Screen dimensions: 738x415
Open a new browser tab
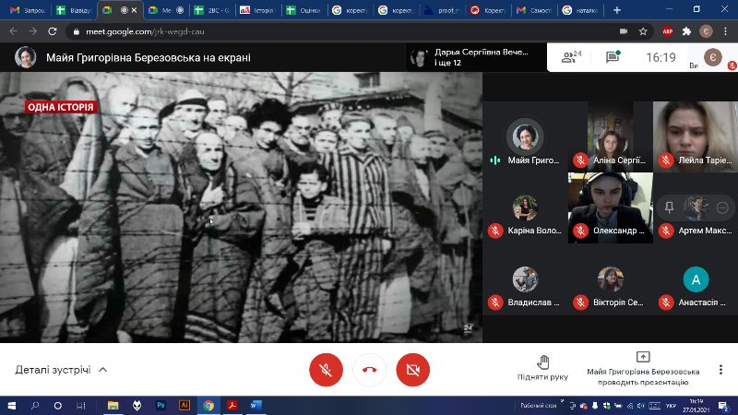tap(616, 9)
